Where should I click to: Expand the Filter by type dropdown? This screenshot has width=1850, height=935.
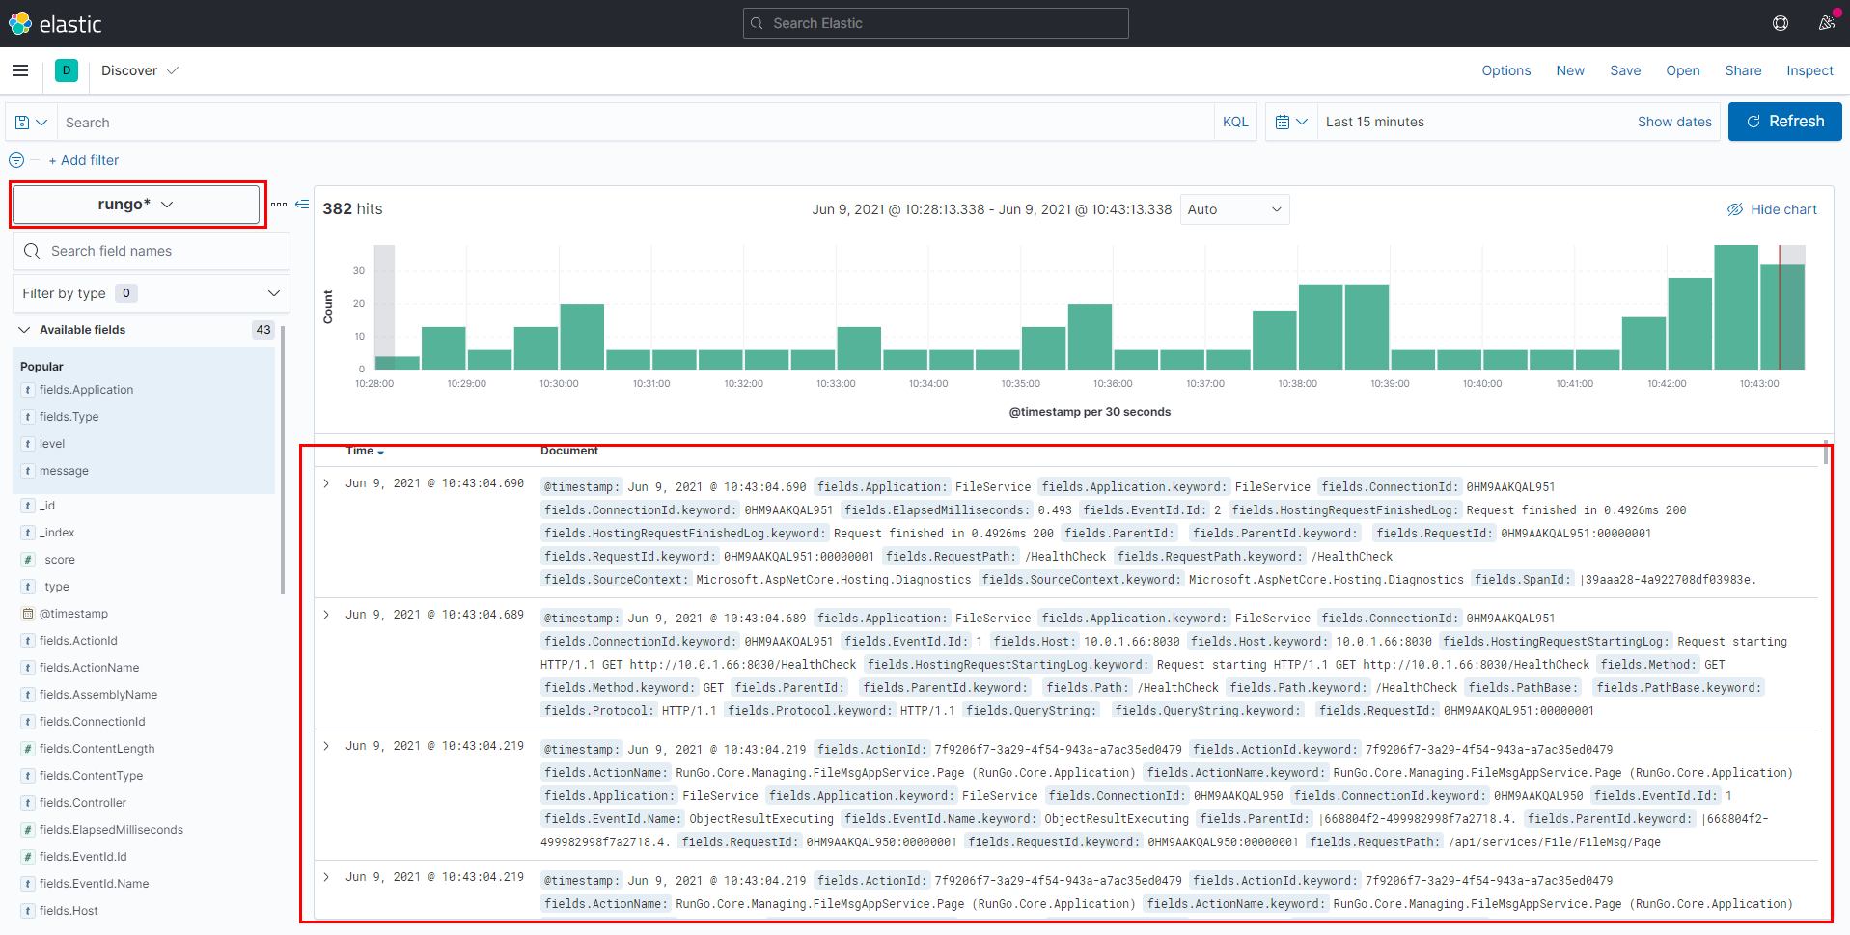coord(151,292)
